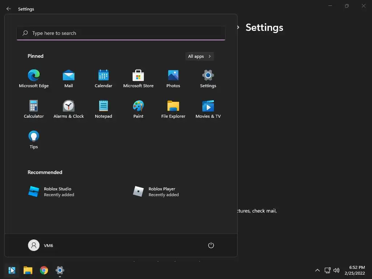Image resolution: width=372 pixels, height=279 pixels.
Task: Launch the Photos app
Action: (x=173, y=79)
